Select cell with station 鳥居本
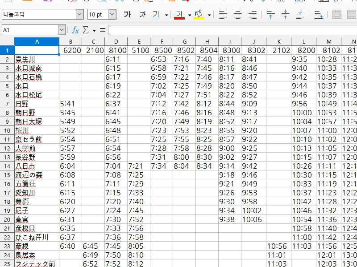 pos(37,255)
